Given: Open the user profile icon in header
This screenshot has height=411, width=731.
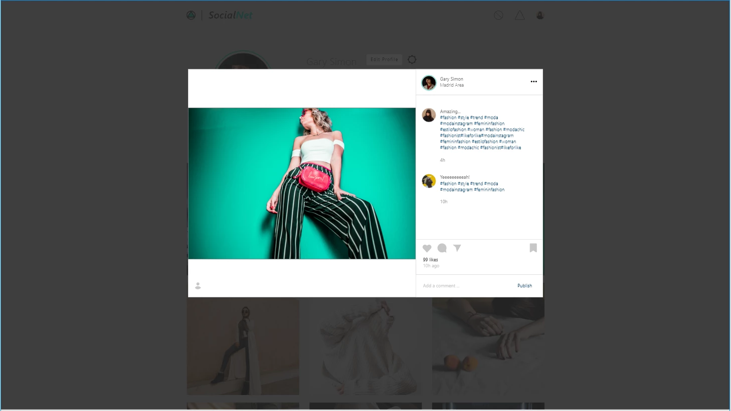Looking at the screenshot, I should point(540,16).
